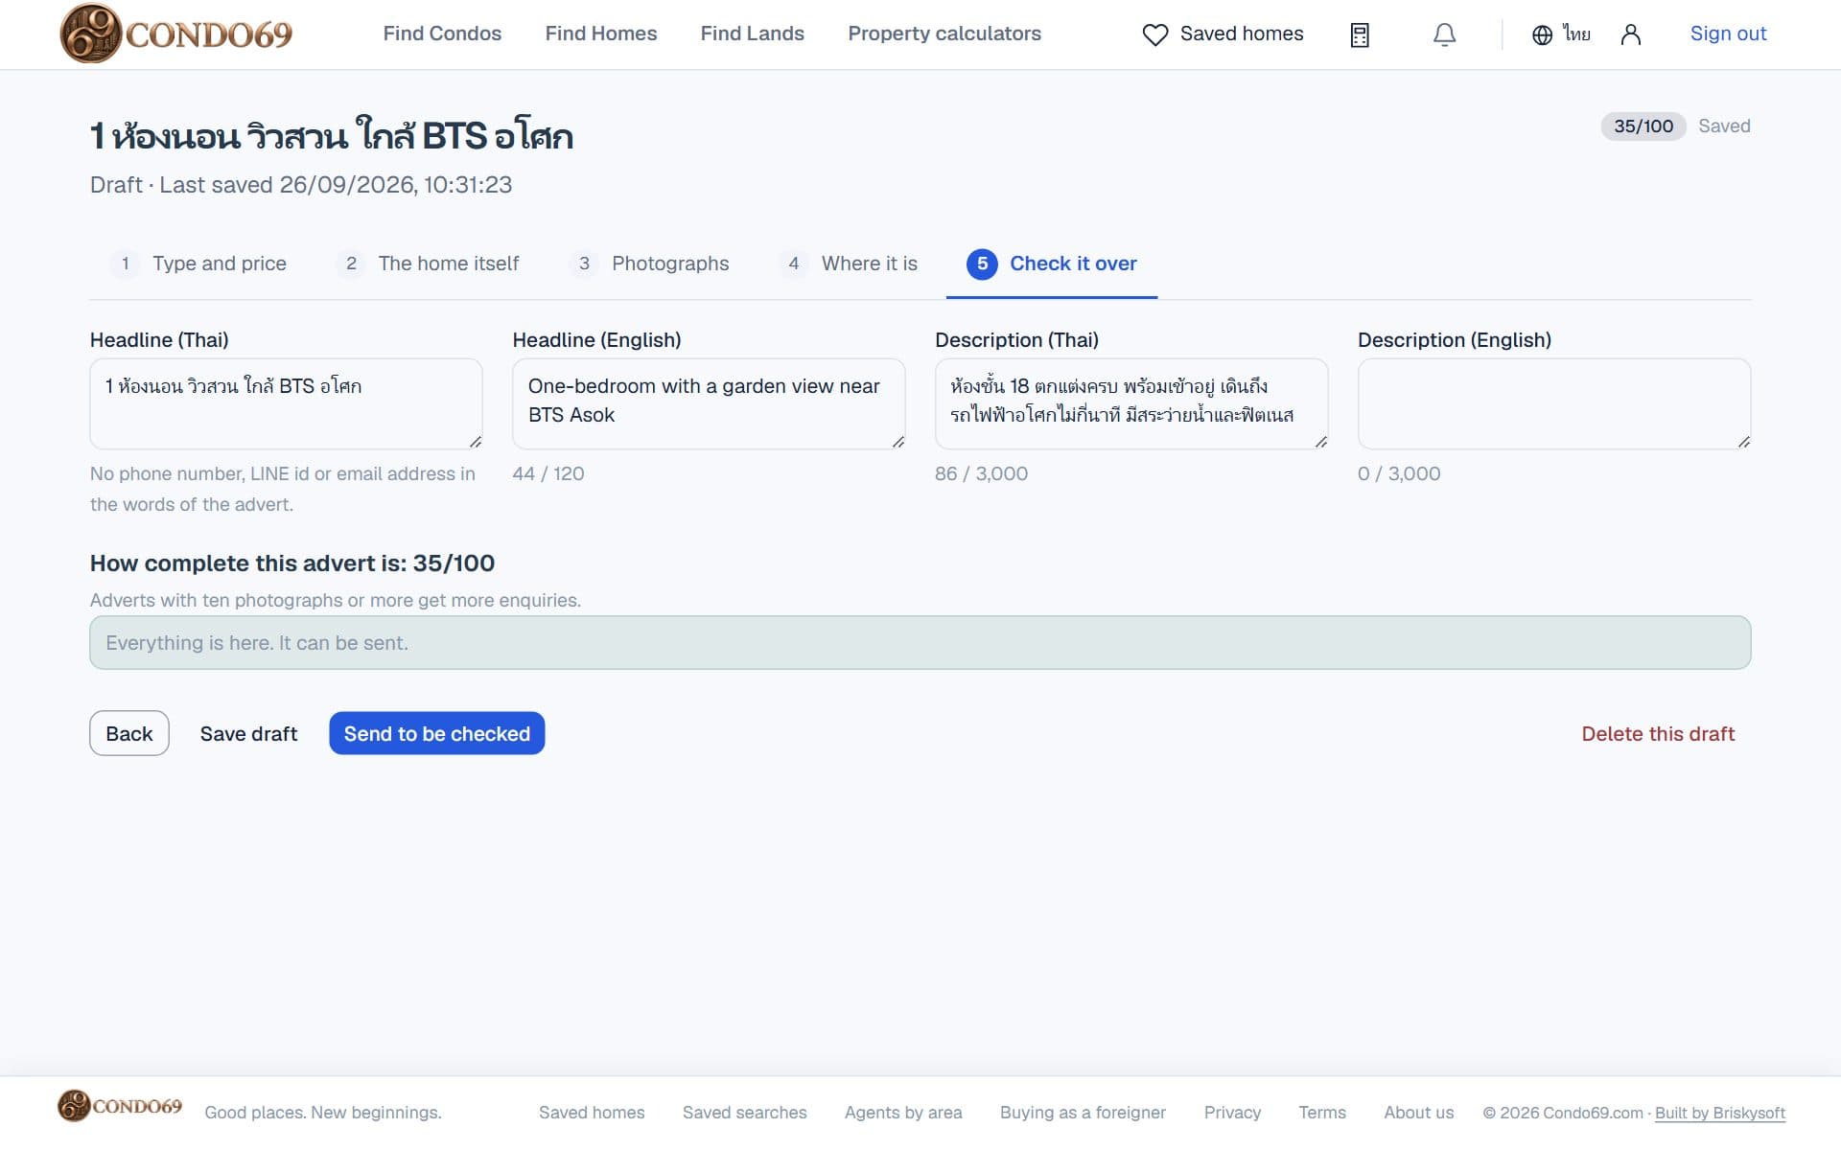The image size is (1841, 1150).
Task: Click Delete this draft
Action: (1658, 733)
